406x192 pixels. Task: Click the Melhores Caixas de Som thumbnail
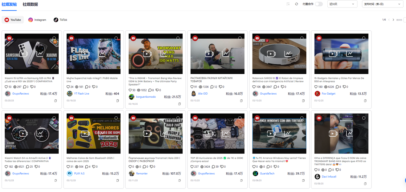click(94, 133)
